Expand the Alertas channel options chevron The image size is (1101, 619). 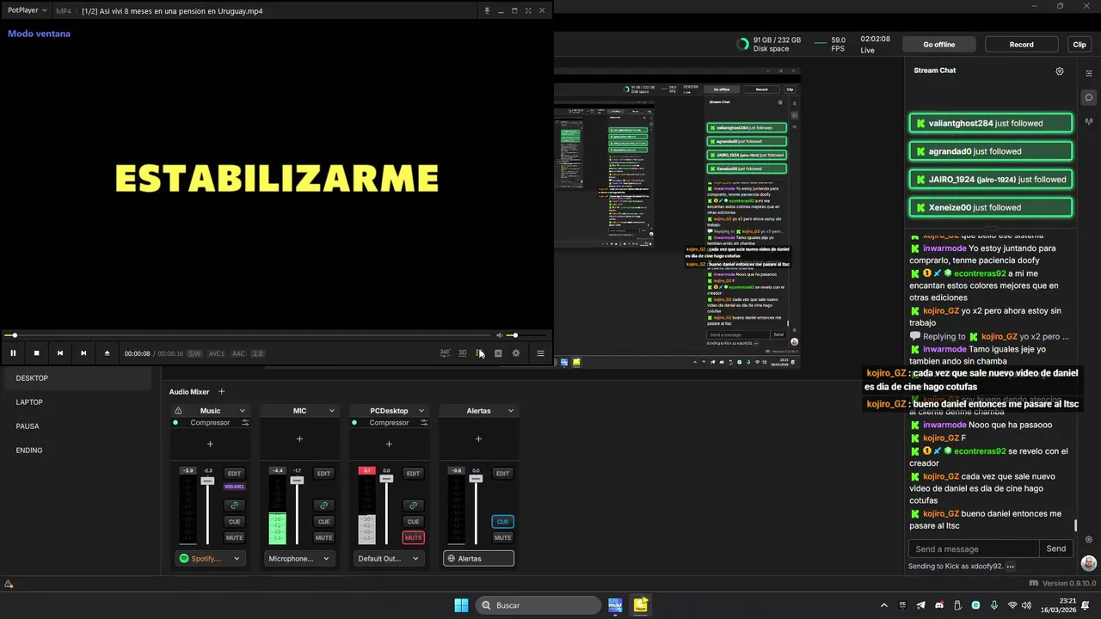point(511,411)
